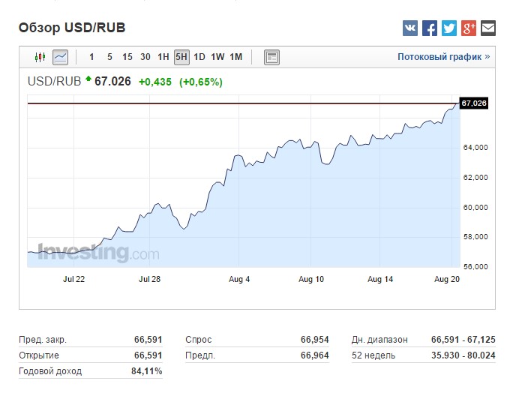Switch to 30 minute interval
The width and height of the screenshot is (507, 396).
145,57
